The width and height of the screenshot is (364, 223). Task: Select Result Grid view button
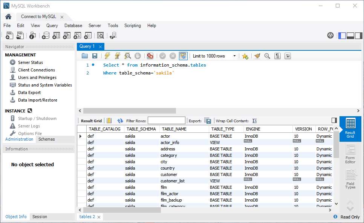point(350,128)
